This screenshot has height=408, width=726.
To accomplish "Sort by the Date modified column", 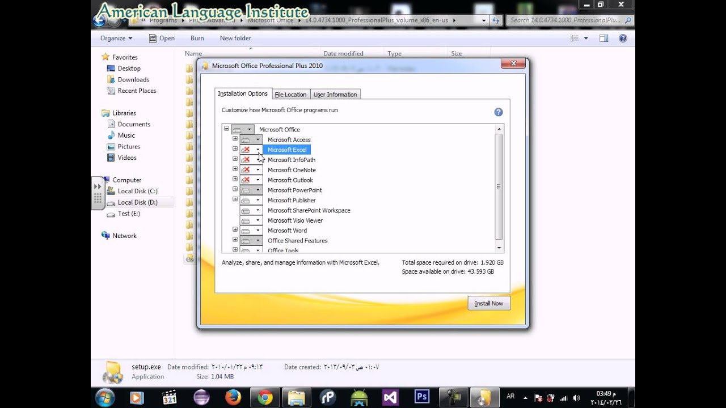I will 343,53.
